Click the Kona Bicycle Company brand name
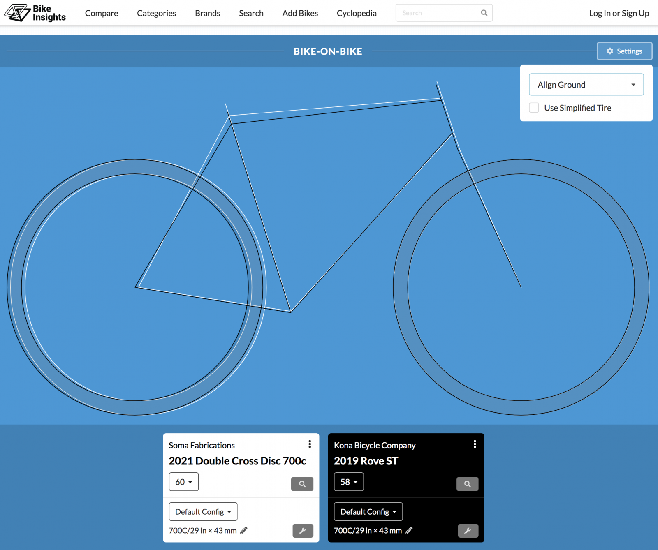 point(375,445)
